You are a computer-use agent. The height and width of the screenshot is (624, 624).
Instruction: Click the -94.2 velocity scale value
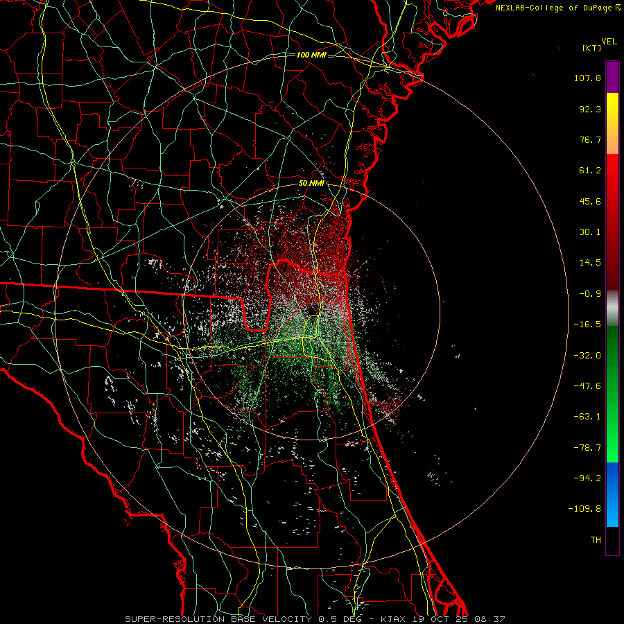pyautogui.click(x=587, y=478)
